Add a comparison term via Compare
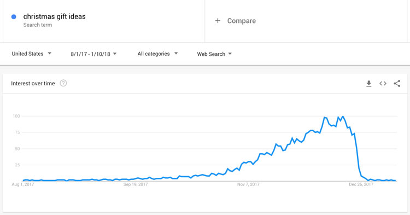This screenshot has width=410, height=215. [x=241, y=21]
